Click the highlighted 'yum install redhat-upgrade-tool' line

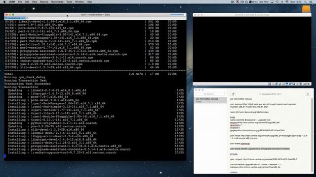pyautogui.click(x=260, y=148)
